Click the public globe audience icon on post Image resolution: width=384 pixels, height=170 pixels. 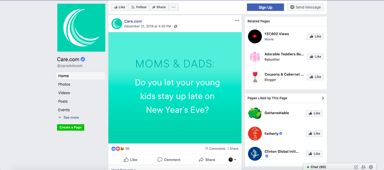(175, 26)
